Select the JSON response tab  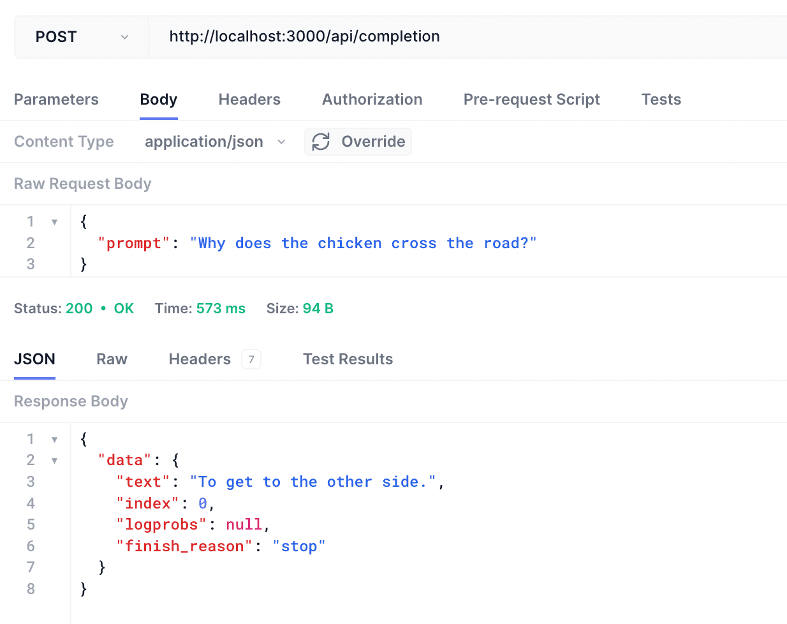point(34,359)
